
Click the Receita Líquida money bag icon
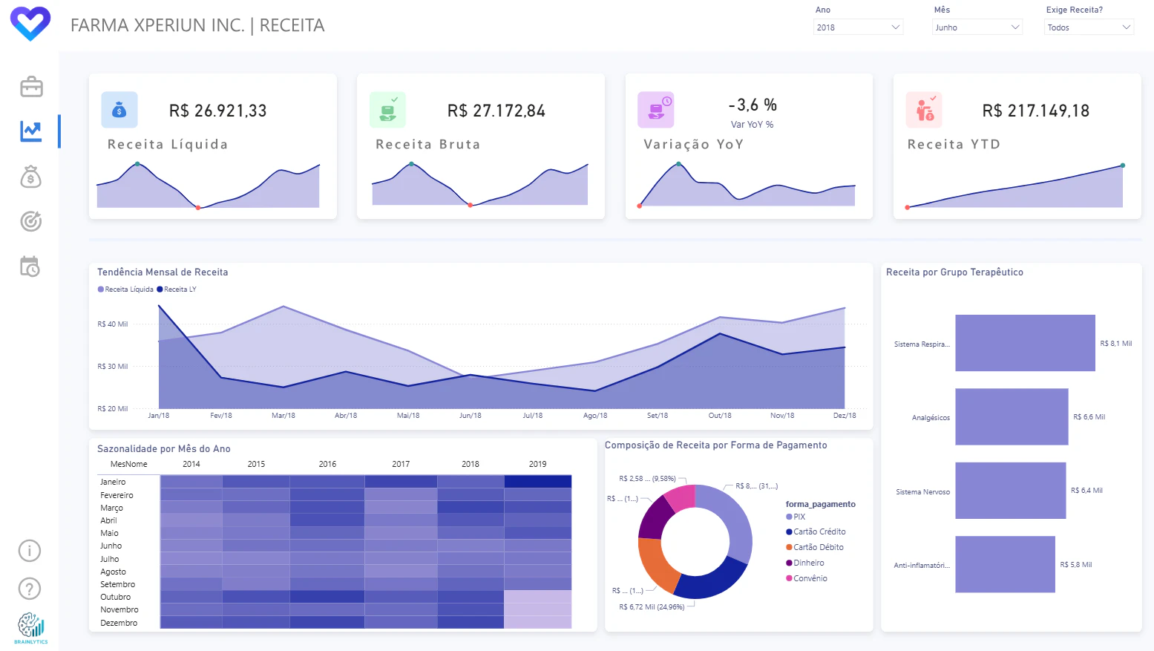[x=119, y=110]
